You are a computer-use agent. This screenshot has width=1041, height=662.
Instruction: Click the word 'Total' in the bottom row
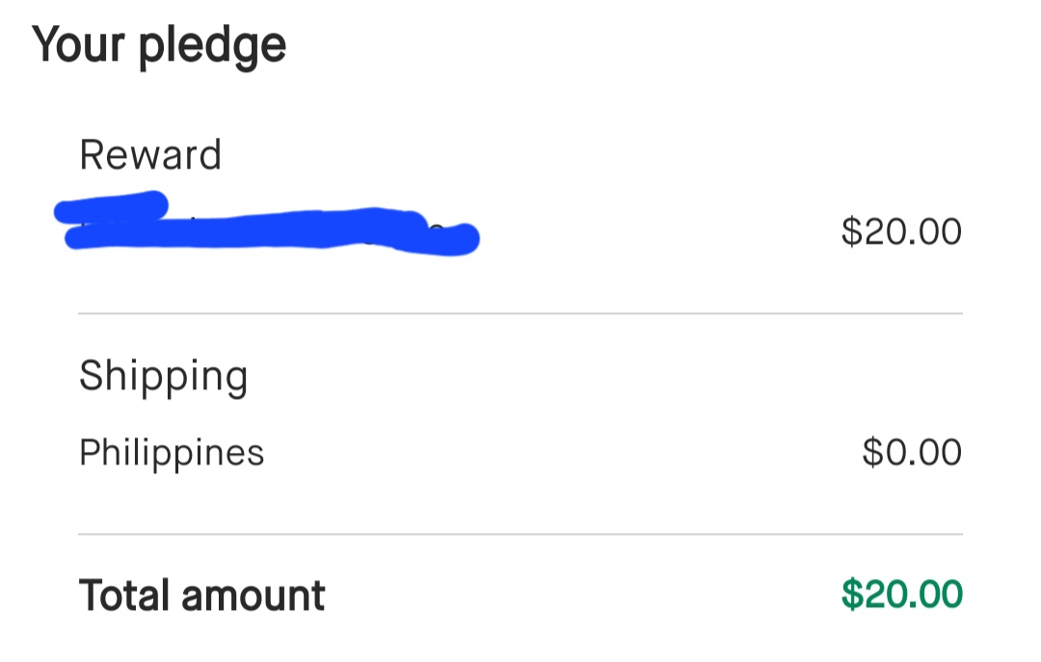pyautogui.click(x=123, y=596)
